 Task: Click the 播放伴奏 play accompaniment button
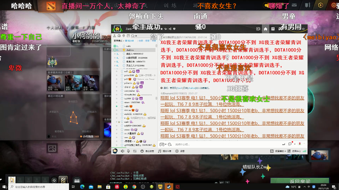coord(167,151)
